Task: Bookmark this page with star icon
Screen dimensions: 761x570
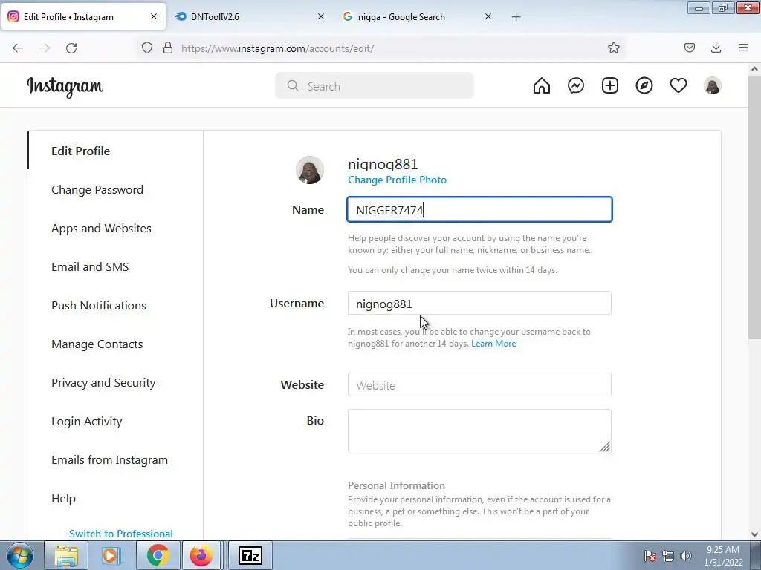Action: [x=613, y=48]
